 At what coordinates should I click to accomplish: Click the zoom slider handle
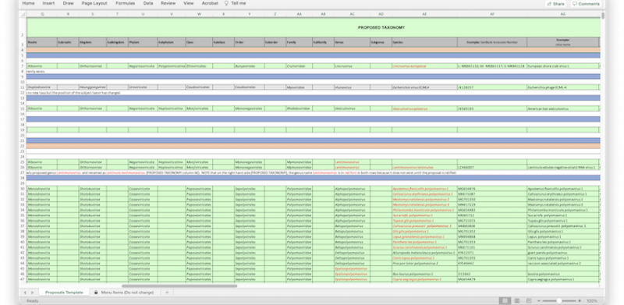click(x=559, y=301)
